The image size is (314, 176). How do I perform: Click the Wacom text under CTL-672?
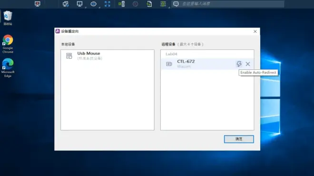pyautogui.click(x=184, y=66)
